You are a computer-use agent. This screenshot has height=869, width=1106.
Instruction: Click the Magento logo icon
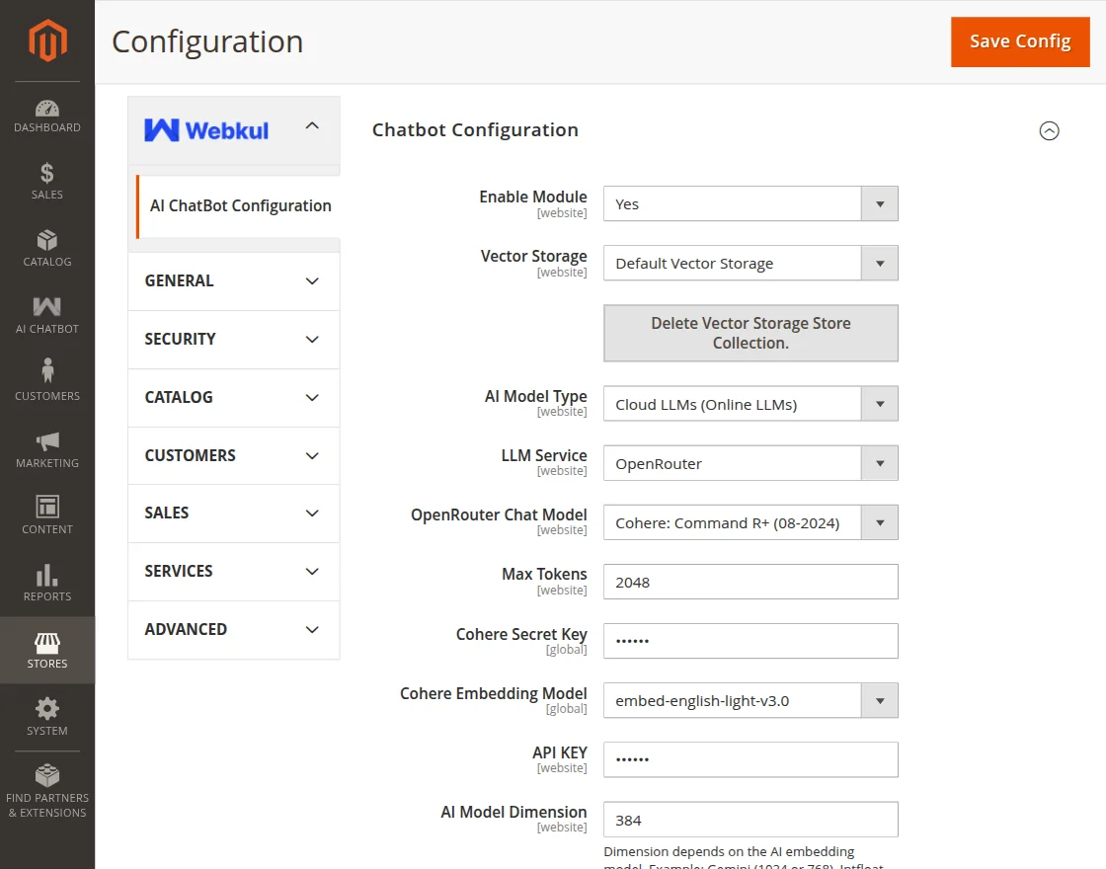click(47, 40)
